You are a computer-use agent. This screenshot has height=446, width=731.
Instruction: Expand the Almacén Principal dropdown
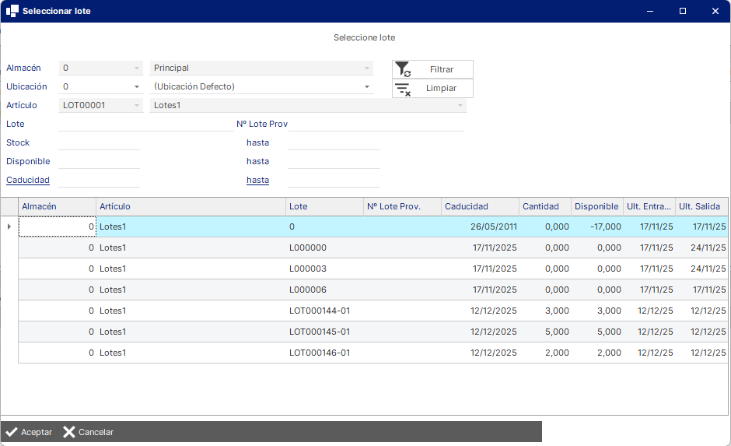(x=367, y=68)
